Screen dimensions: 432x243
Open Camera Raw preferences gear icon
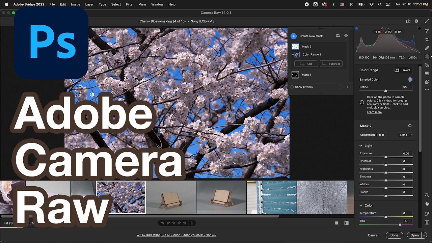pos(417,21)
